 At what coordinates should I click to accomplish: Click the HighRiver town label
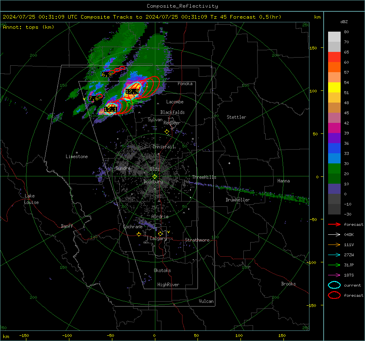(x=168, y=285)
